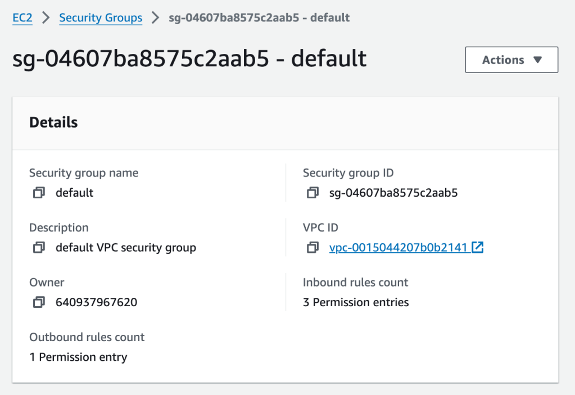Open the Actions dropdown menu
Image resolution: width=575 pixels, height=395 pixels.
coord(511,60)
